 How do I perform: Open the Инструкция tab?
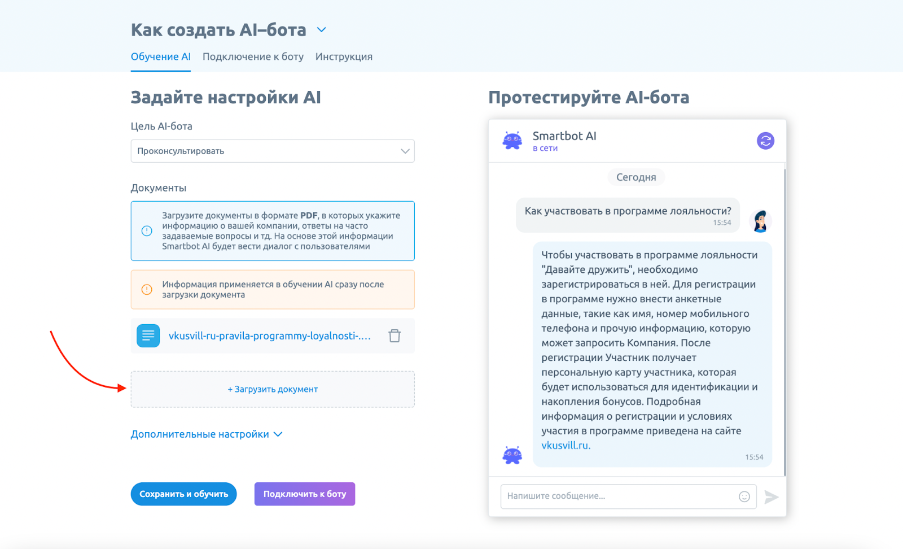[344, 56]
